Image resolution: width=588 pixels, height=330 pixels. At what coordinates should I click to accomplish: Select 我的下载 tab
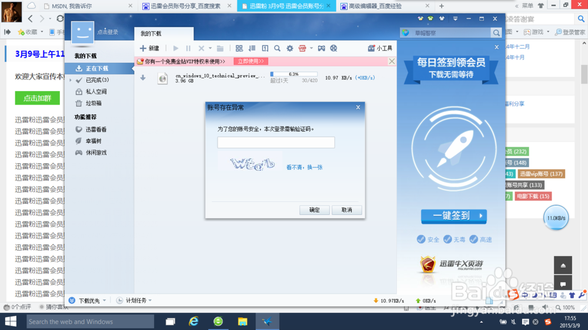pos(164,33)
